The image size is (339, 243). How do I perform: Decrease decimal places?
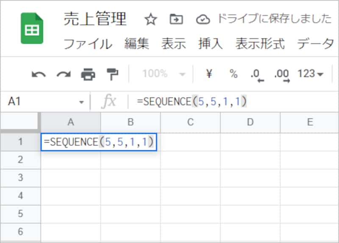tap(257, 75)
